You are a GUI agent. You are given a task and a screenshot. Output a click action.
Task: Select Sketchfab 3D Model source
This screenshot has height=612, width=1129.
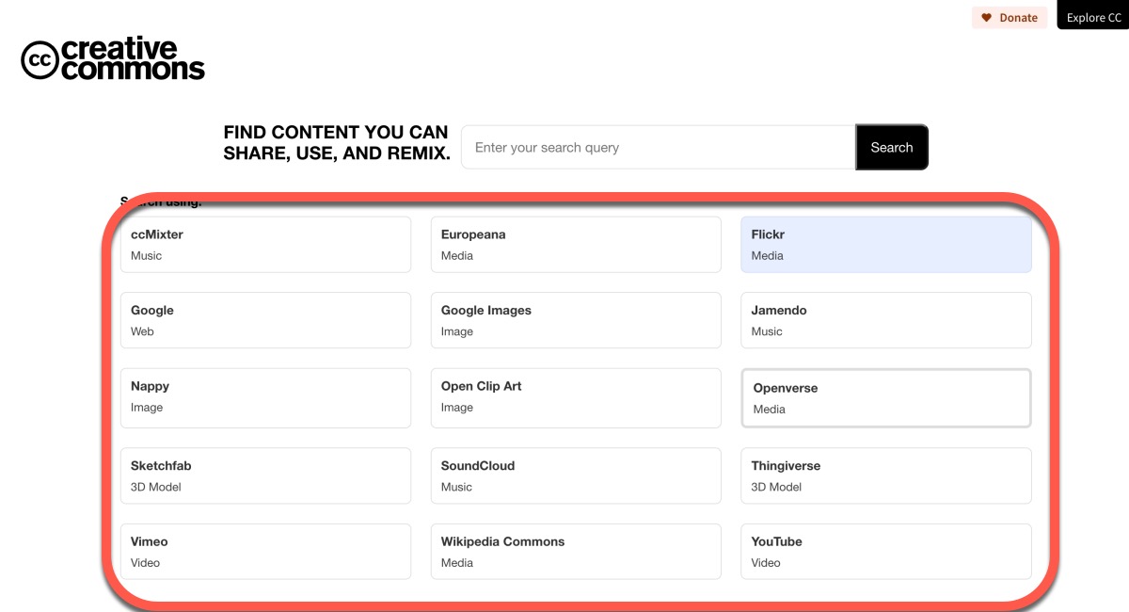[265, 475]
